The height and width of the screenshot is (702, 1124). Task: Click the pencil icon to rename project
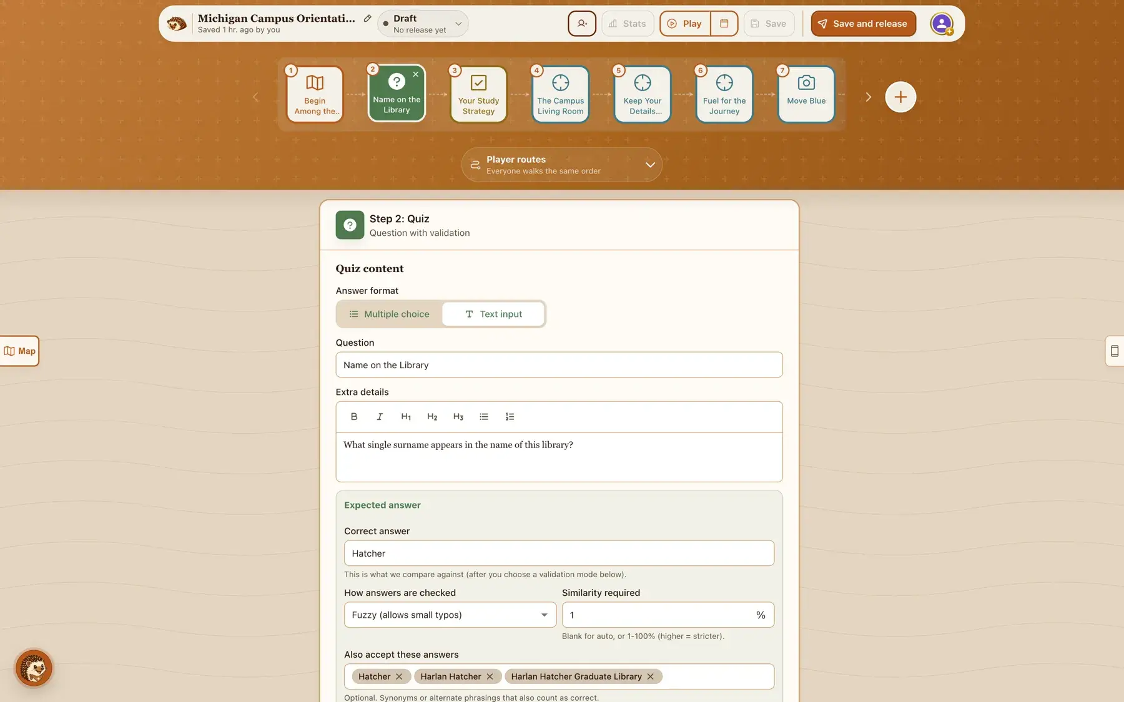pos(367,19)
